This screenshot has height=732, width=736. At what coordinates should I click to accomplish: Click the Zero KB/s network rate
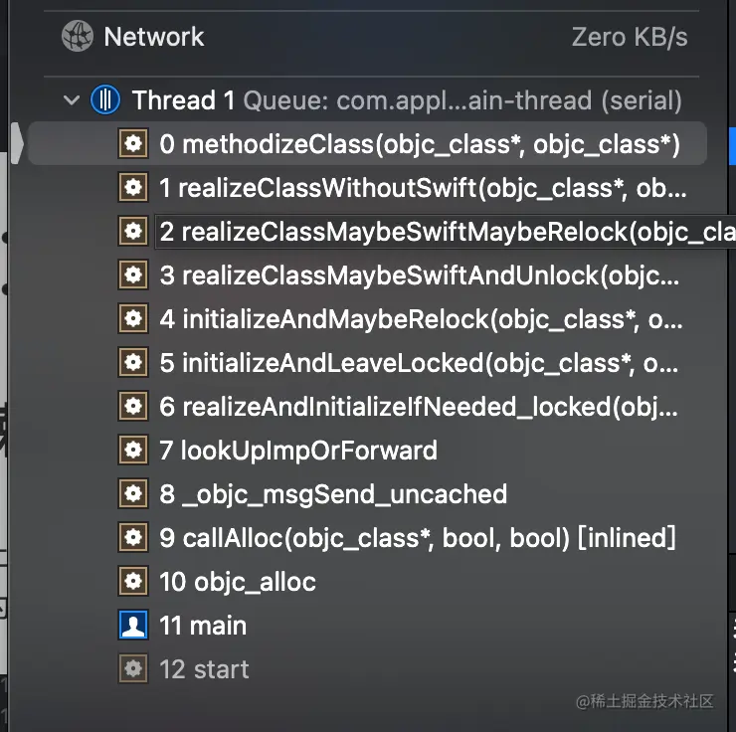pyautogui.click(x=630, y=37)
